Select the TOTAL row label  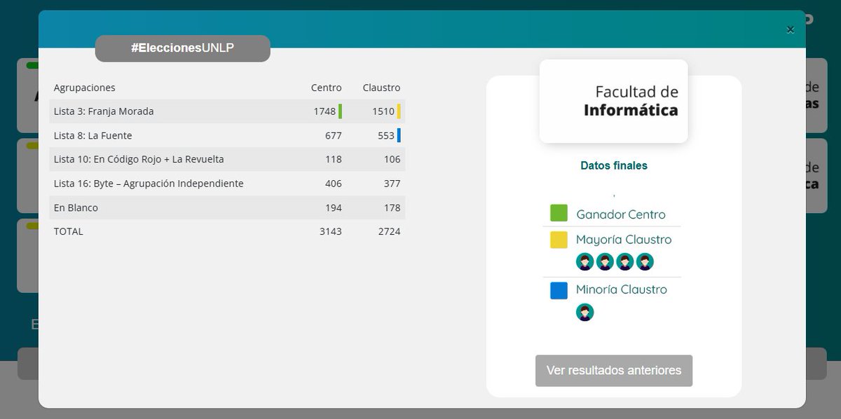tap(69, 231)
